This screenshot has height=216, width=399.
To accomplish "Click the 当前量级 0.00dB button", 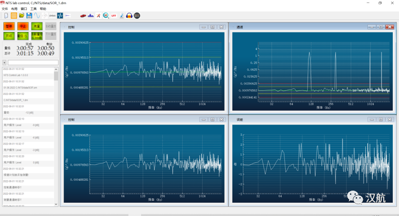I will 37,36.
